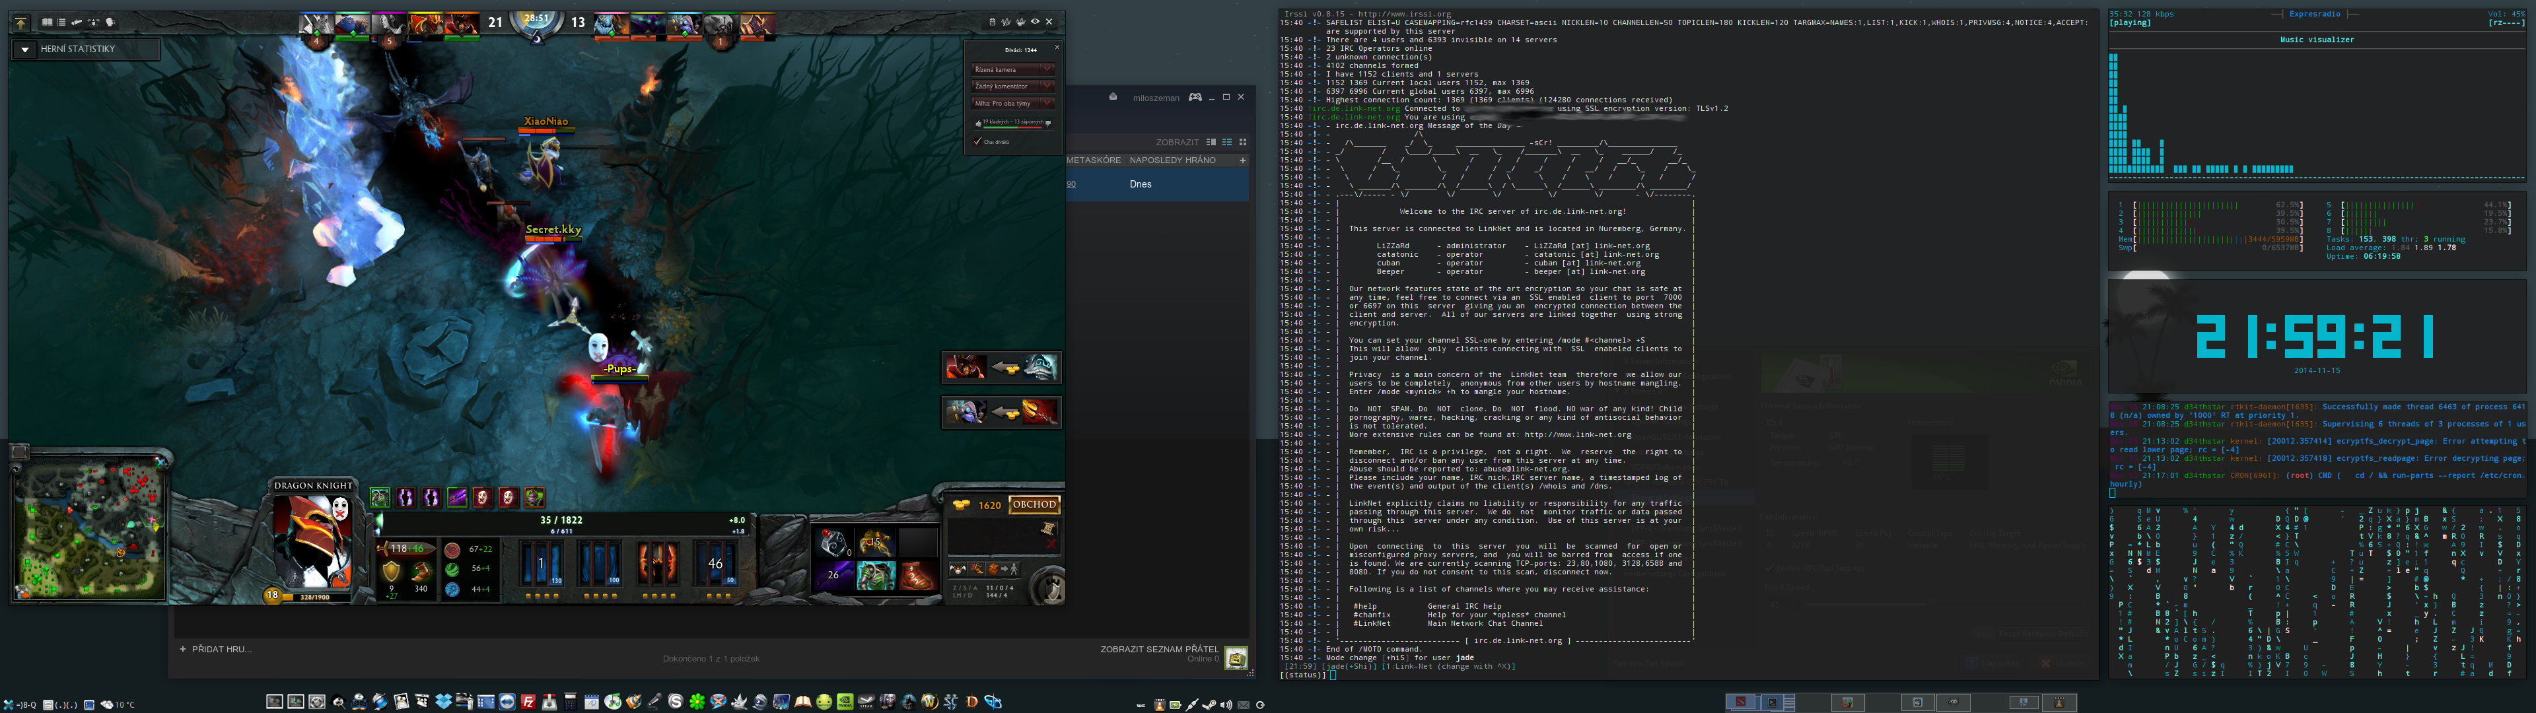The width and height of the screenshot is (2536, 713).
Task: Toggle the Chat diváků checkbox
Action: coord(977,142)
